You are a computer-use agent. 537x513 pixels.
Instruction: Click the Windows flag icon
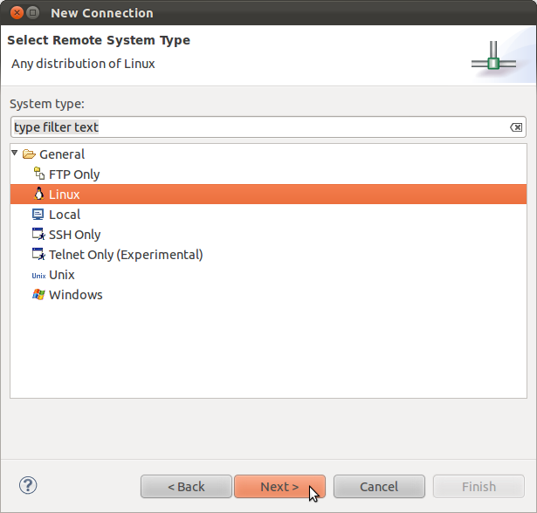[38, 294]
